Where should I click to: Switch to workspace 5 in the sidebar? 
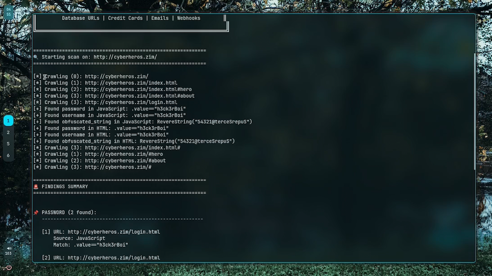point(8,144)
